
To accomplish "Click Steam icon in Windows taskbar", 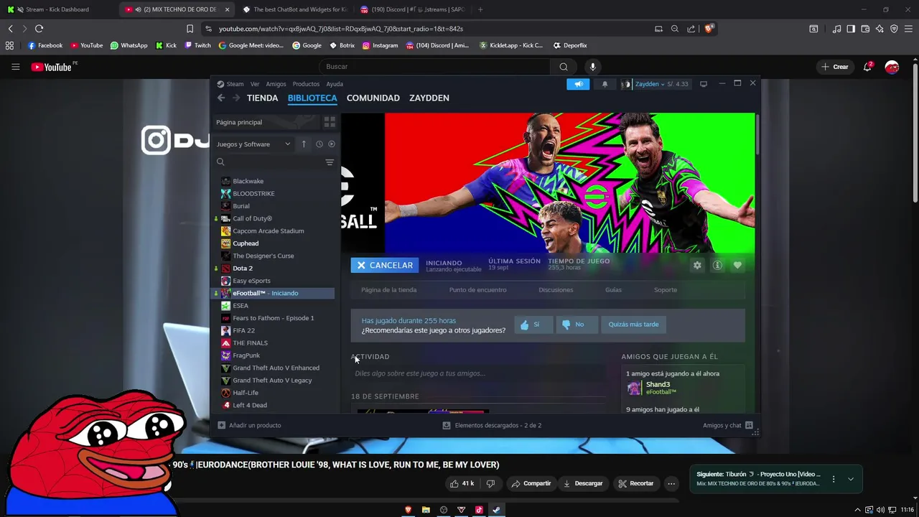I will 496,510.
